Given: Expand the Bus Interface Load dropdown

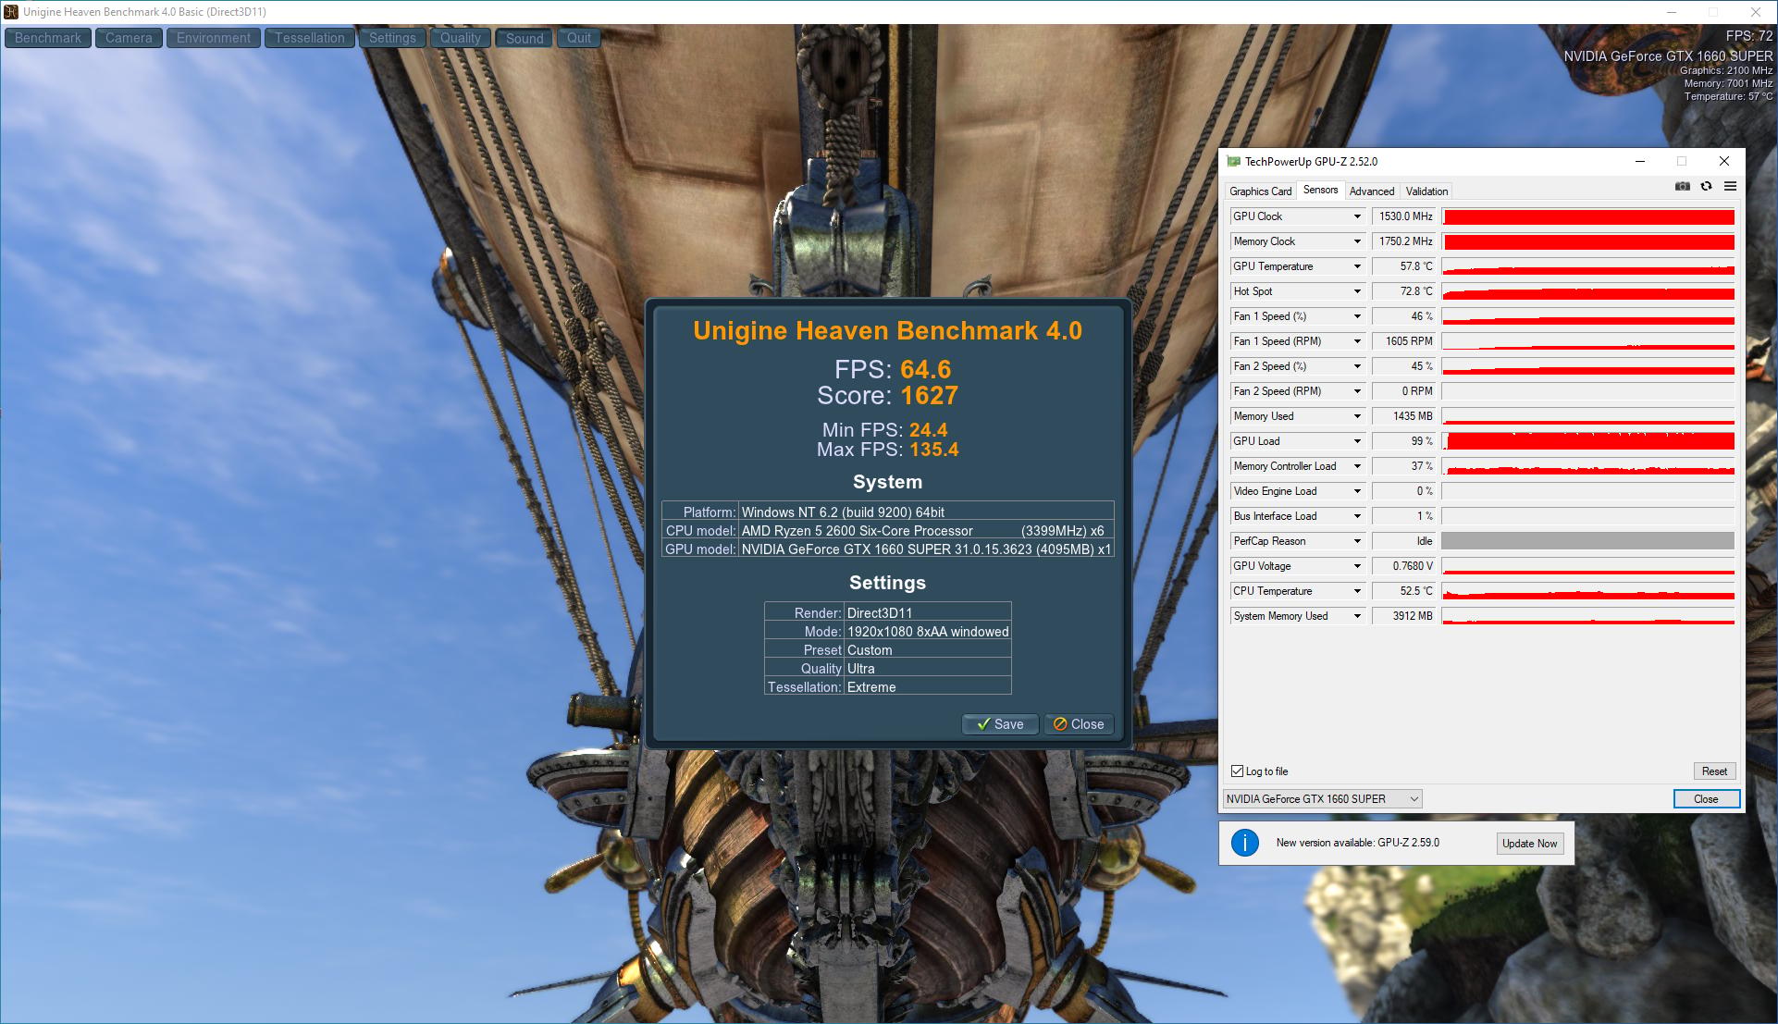Looking at the screenshot, I should click(x=1357, y=516).
